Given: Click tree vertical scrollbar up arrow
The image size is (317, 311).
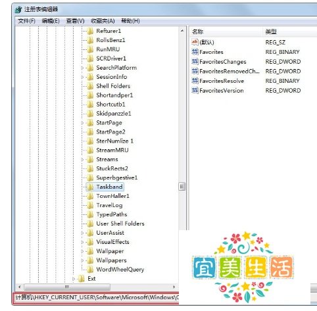Looking at the screenshot, I should [182, 31].
